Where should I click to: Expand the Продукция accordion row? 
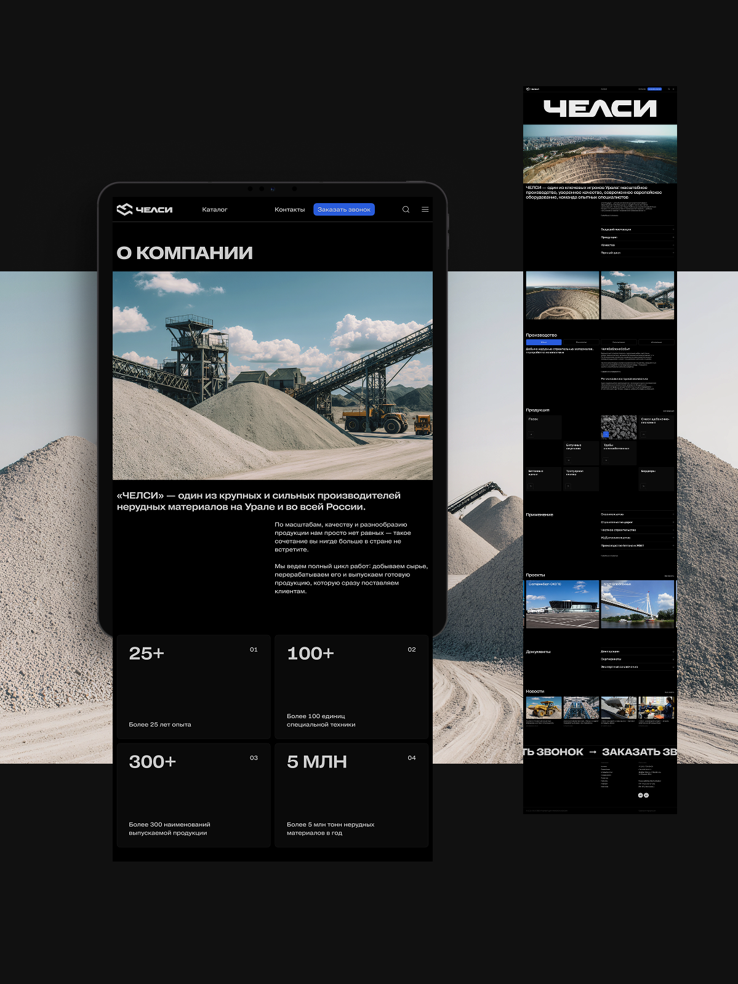pyautogui.click(x=637, y=237)
